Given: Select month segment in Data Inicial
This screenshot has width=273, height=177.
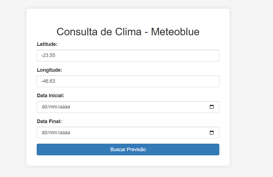Looking at the screenshot, I should (x=53, y=107).
